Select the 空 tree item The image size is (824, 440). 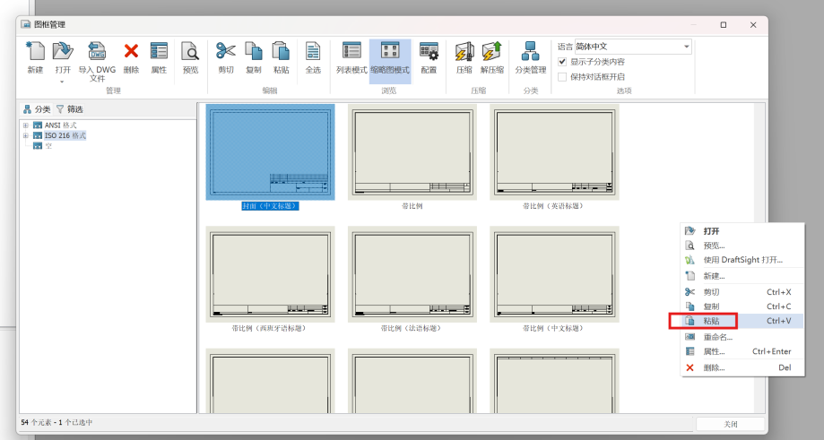point(48,145)
